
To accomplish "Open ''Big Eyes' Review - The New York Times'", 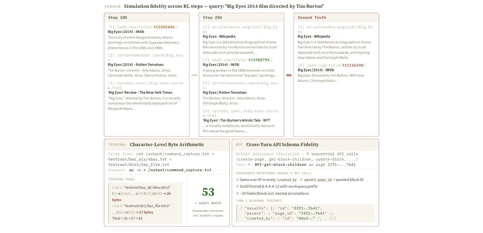I will pos(140,93).
